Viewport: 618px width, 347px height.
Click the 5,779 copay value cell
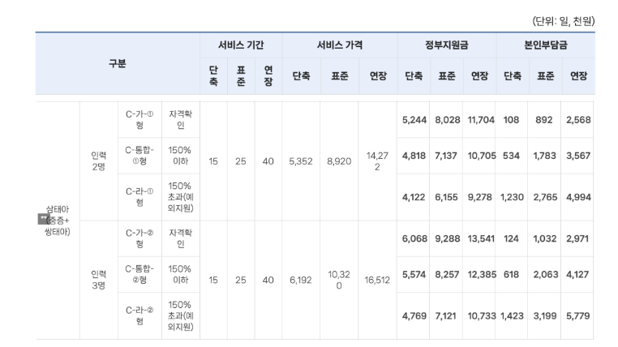coord(578,315)
